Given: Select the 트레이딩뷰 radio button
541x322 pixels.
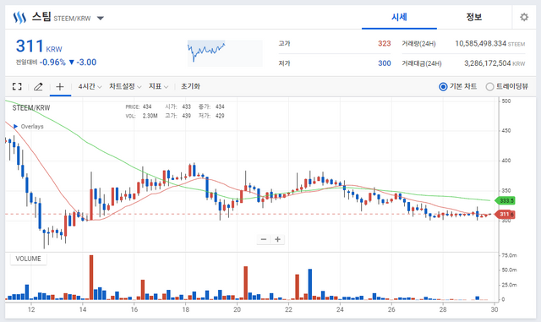Looking at the screenshot, I should click(x=489, y=86).
